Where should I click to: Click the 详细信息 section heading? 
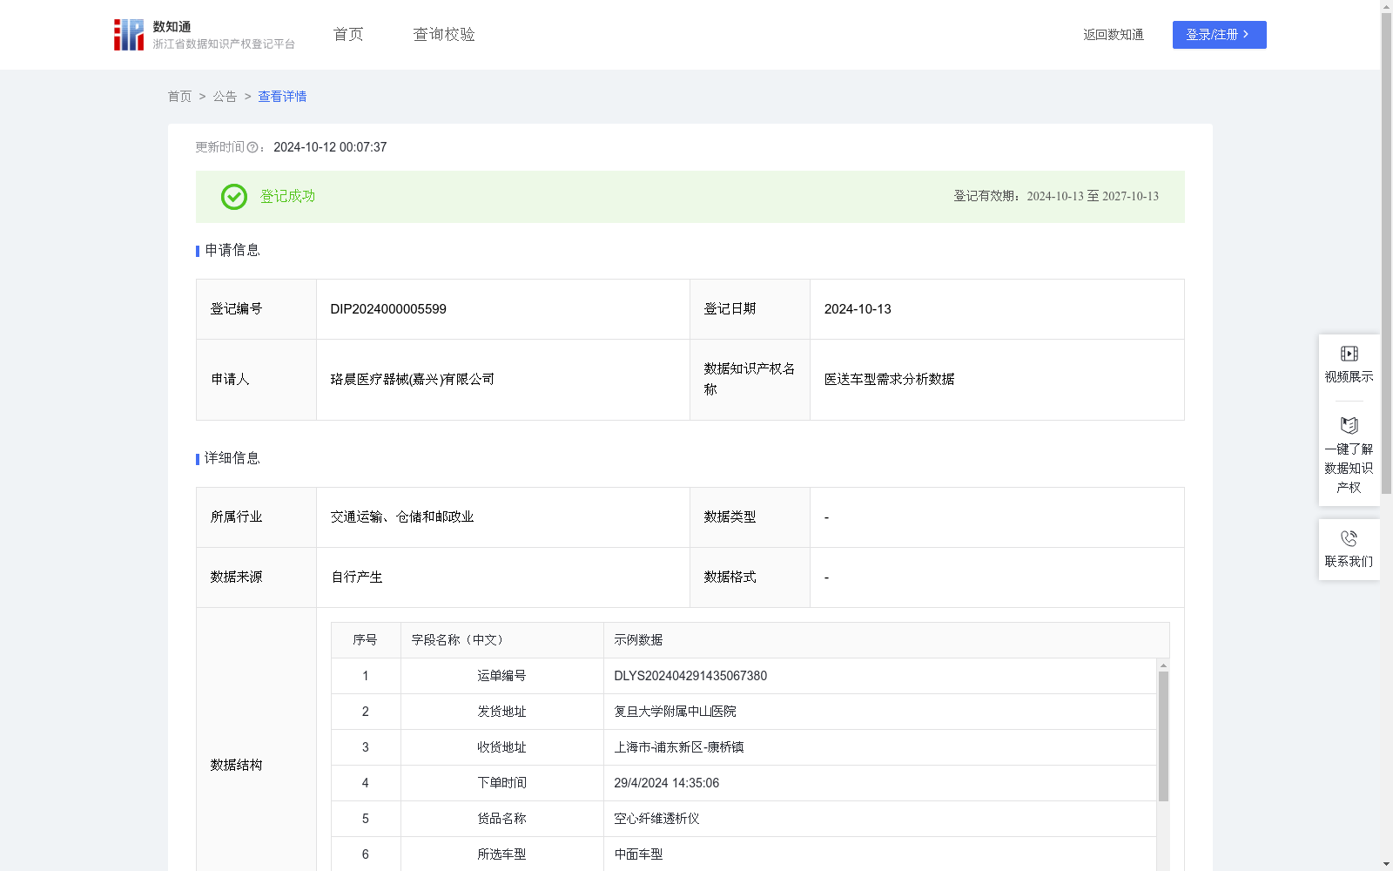click(x=232, y=458)
